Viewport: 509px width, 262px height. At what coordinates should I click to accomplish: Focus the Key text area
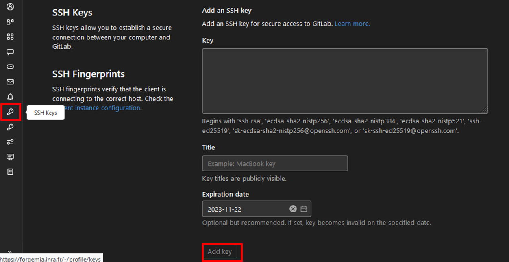345,81
